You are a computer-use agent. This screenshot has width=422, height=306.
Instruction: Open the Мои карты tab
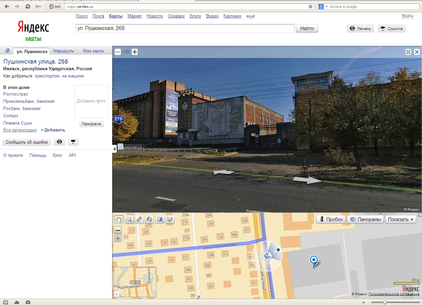(x=93, y=51)
